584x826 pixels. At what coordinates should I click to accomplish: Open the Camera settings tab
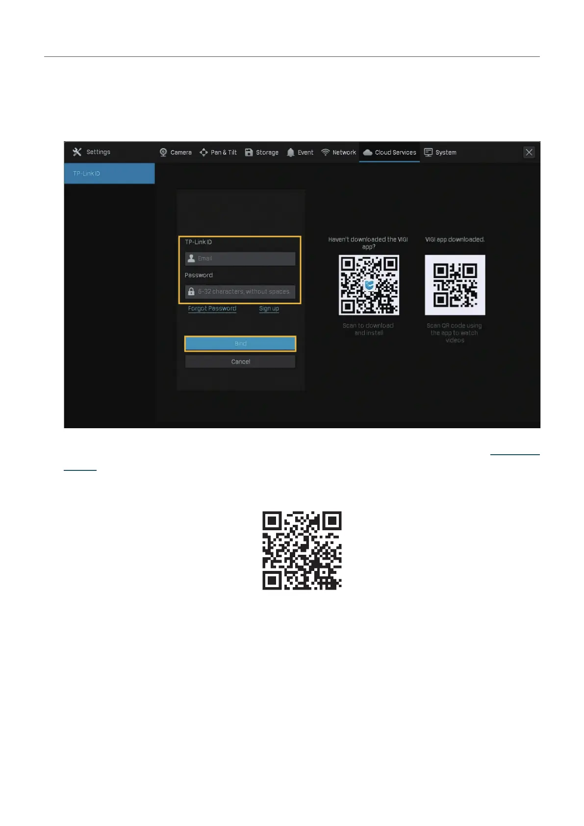point(176,153)
